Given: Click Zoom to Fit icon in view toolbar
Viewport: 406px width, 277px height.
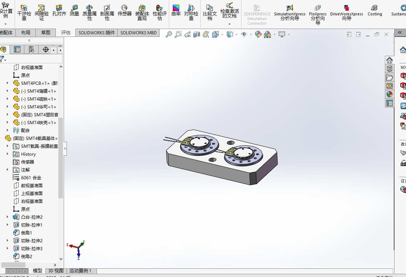Looking at the screenshot, I should [x=169, y=34].
